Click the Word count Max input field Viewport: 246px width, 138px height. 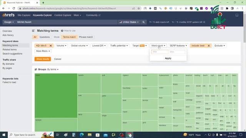177,52
